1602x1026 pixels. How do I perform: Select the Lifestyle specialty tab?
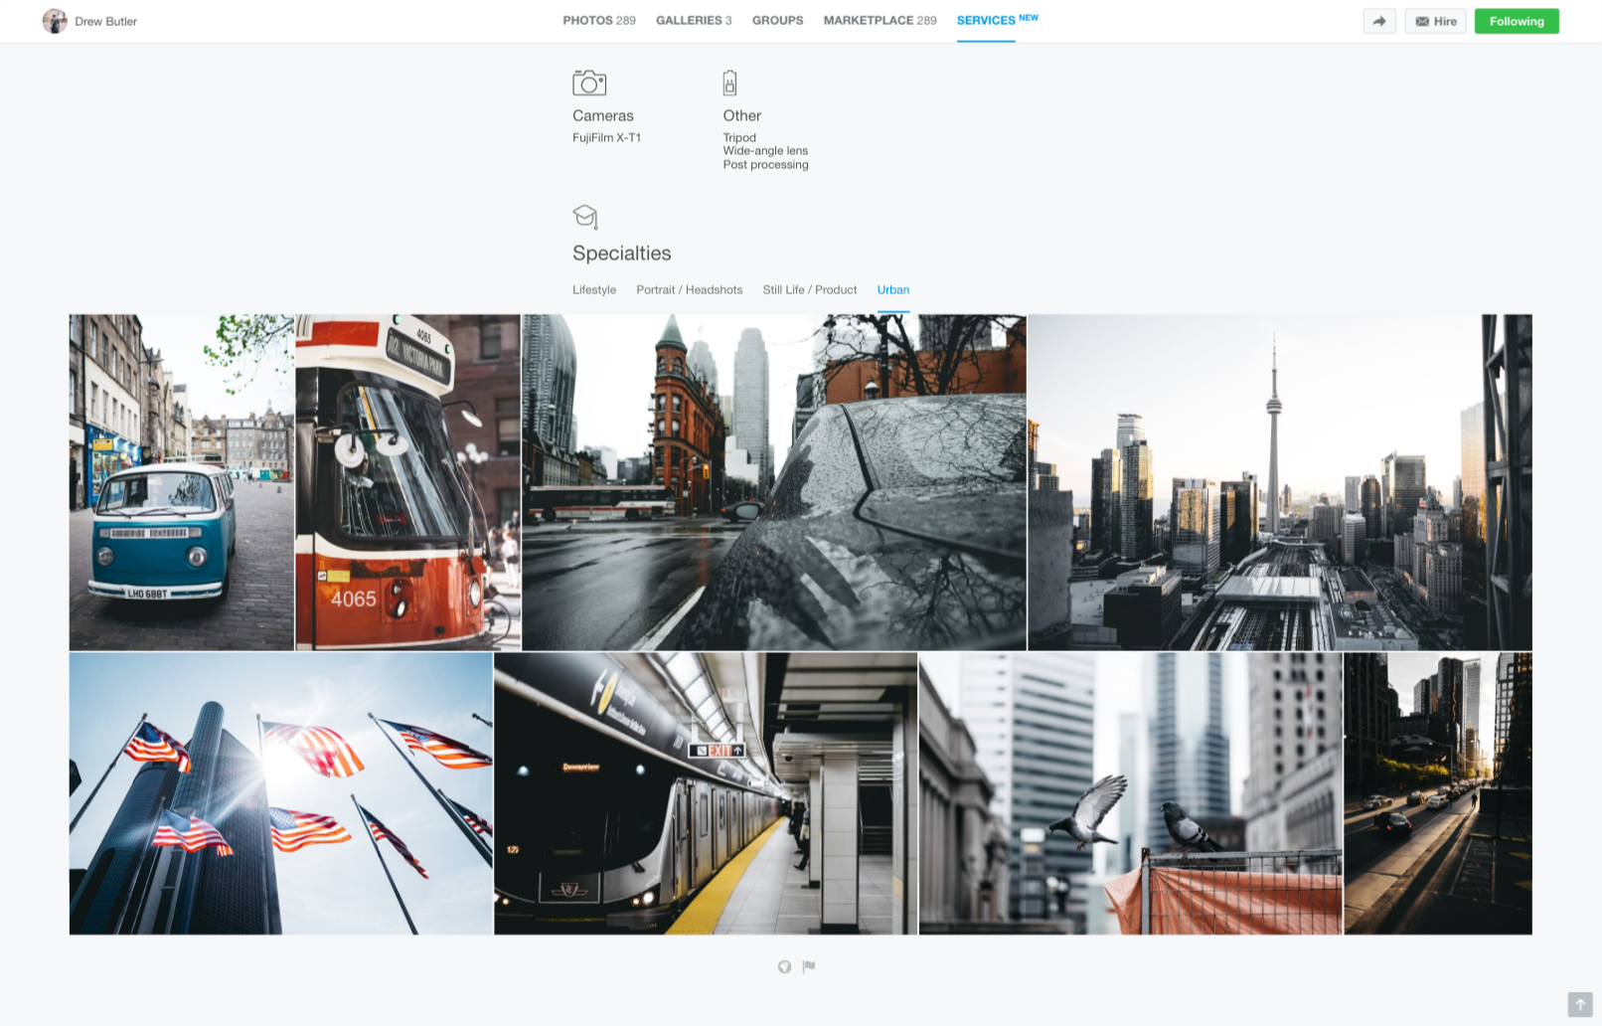click(x=594, y=290)
